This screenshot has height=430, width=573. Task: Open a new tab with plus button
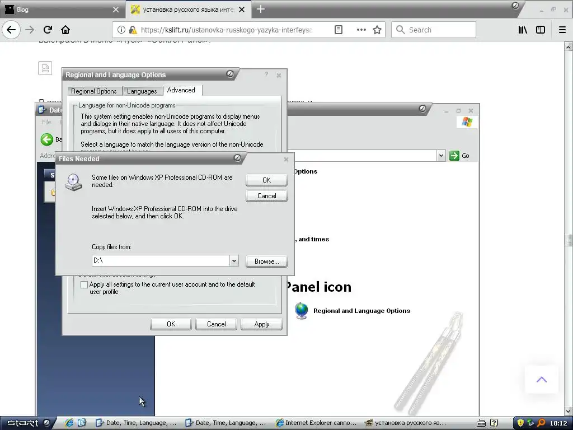coord(261,9)
